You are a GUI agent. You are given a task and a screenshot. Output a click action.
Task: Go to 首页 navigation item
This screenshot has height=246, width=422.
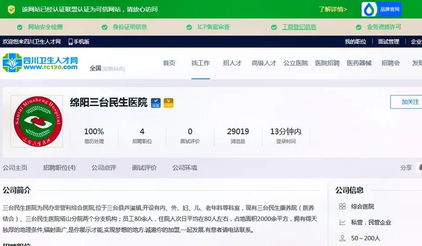tap(169, 63)
